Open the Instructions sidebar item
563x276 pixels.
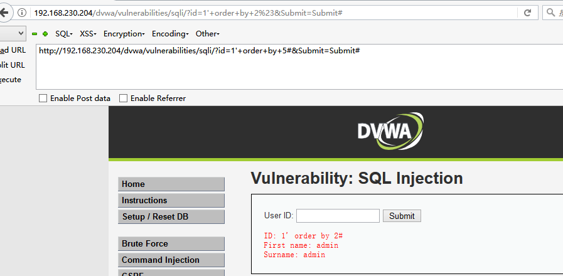tap(171, 201)
